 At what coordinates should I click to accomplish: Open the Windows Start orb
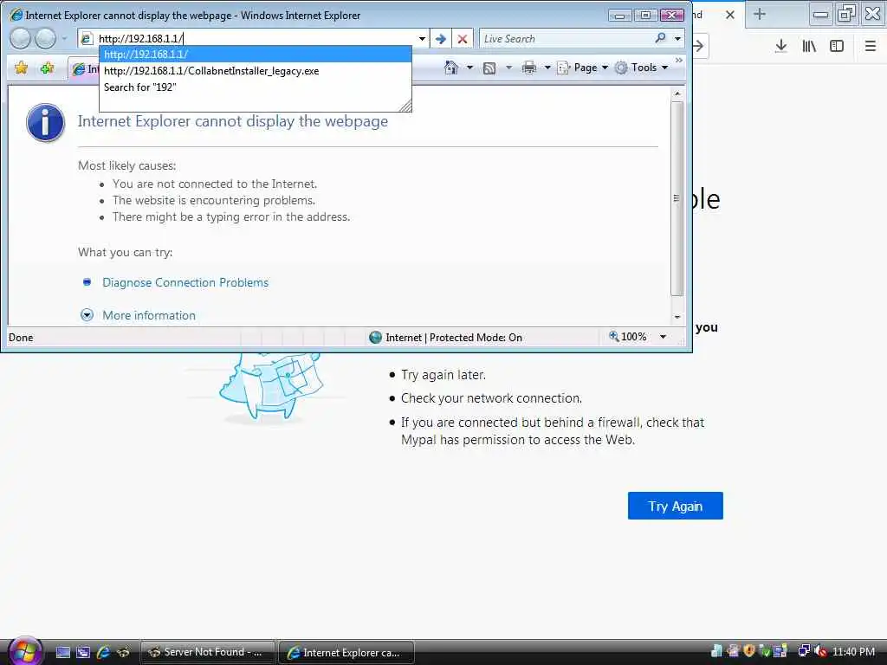coord(24,651)
